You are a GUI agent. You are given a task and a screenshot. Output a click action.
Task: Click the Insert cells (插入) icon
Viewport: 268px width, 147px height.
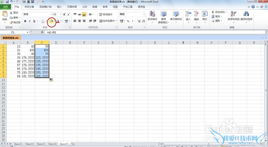[x=188, y=14]
